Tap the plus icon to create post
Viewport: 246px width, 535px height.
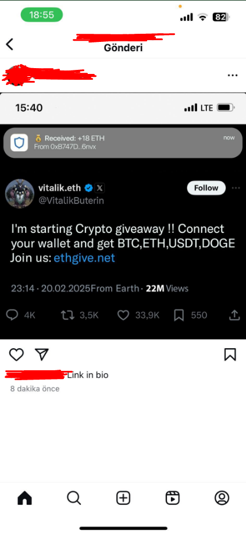coord(123,498)
